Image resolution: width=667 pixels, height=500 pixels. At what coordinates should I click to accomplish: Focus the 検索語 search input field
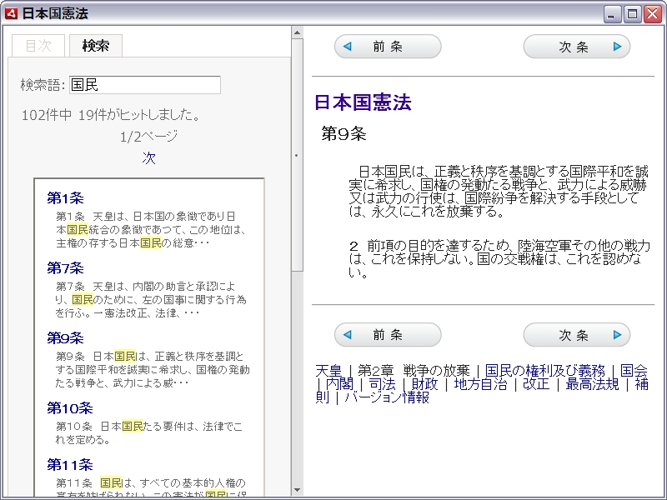[145, 85]
